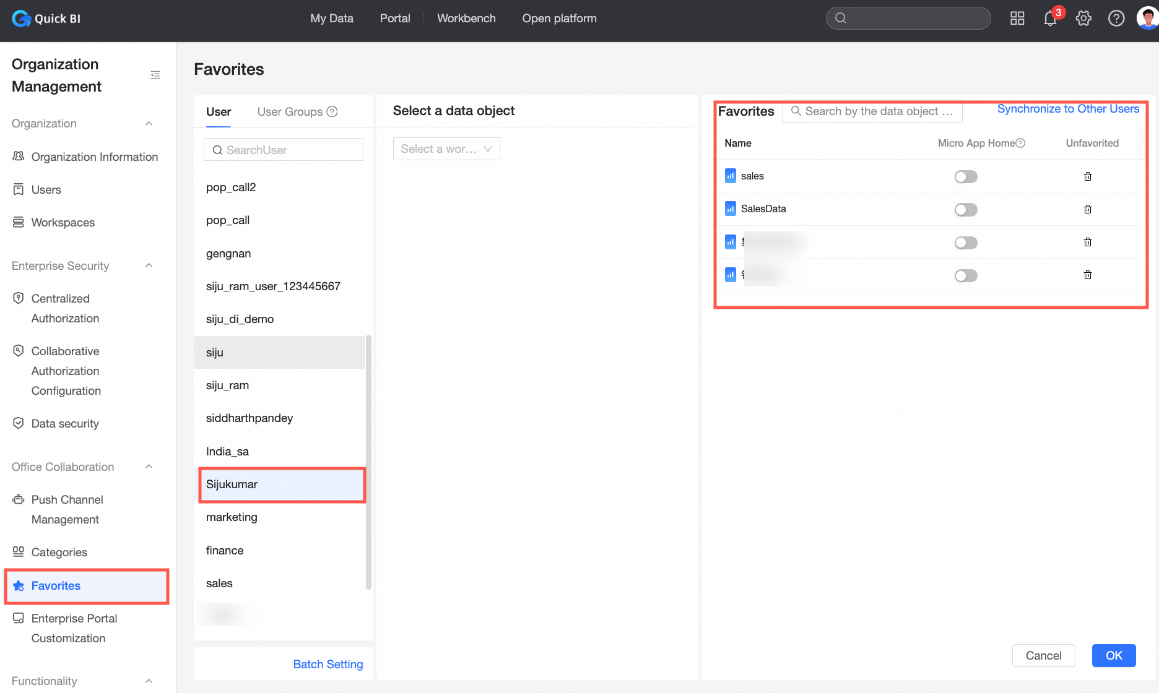Open the app grid icon

click(x=1017, y=19)
